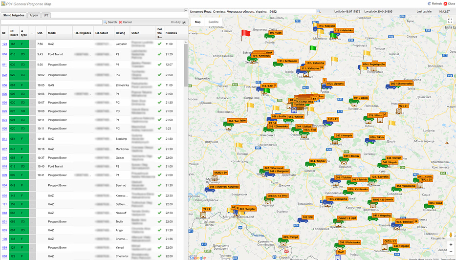456x260 pixels.
Task: Open brigade link 016
Action: point(4,54)
